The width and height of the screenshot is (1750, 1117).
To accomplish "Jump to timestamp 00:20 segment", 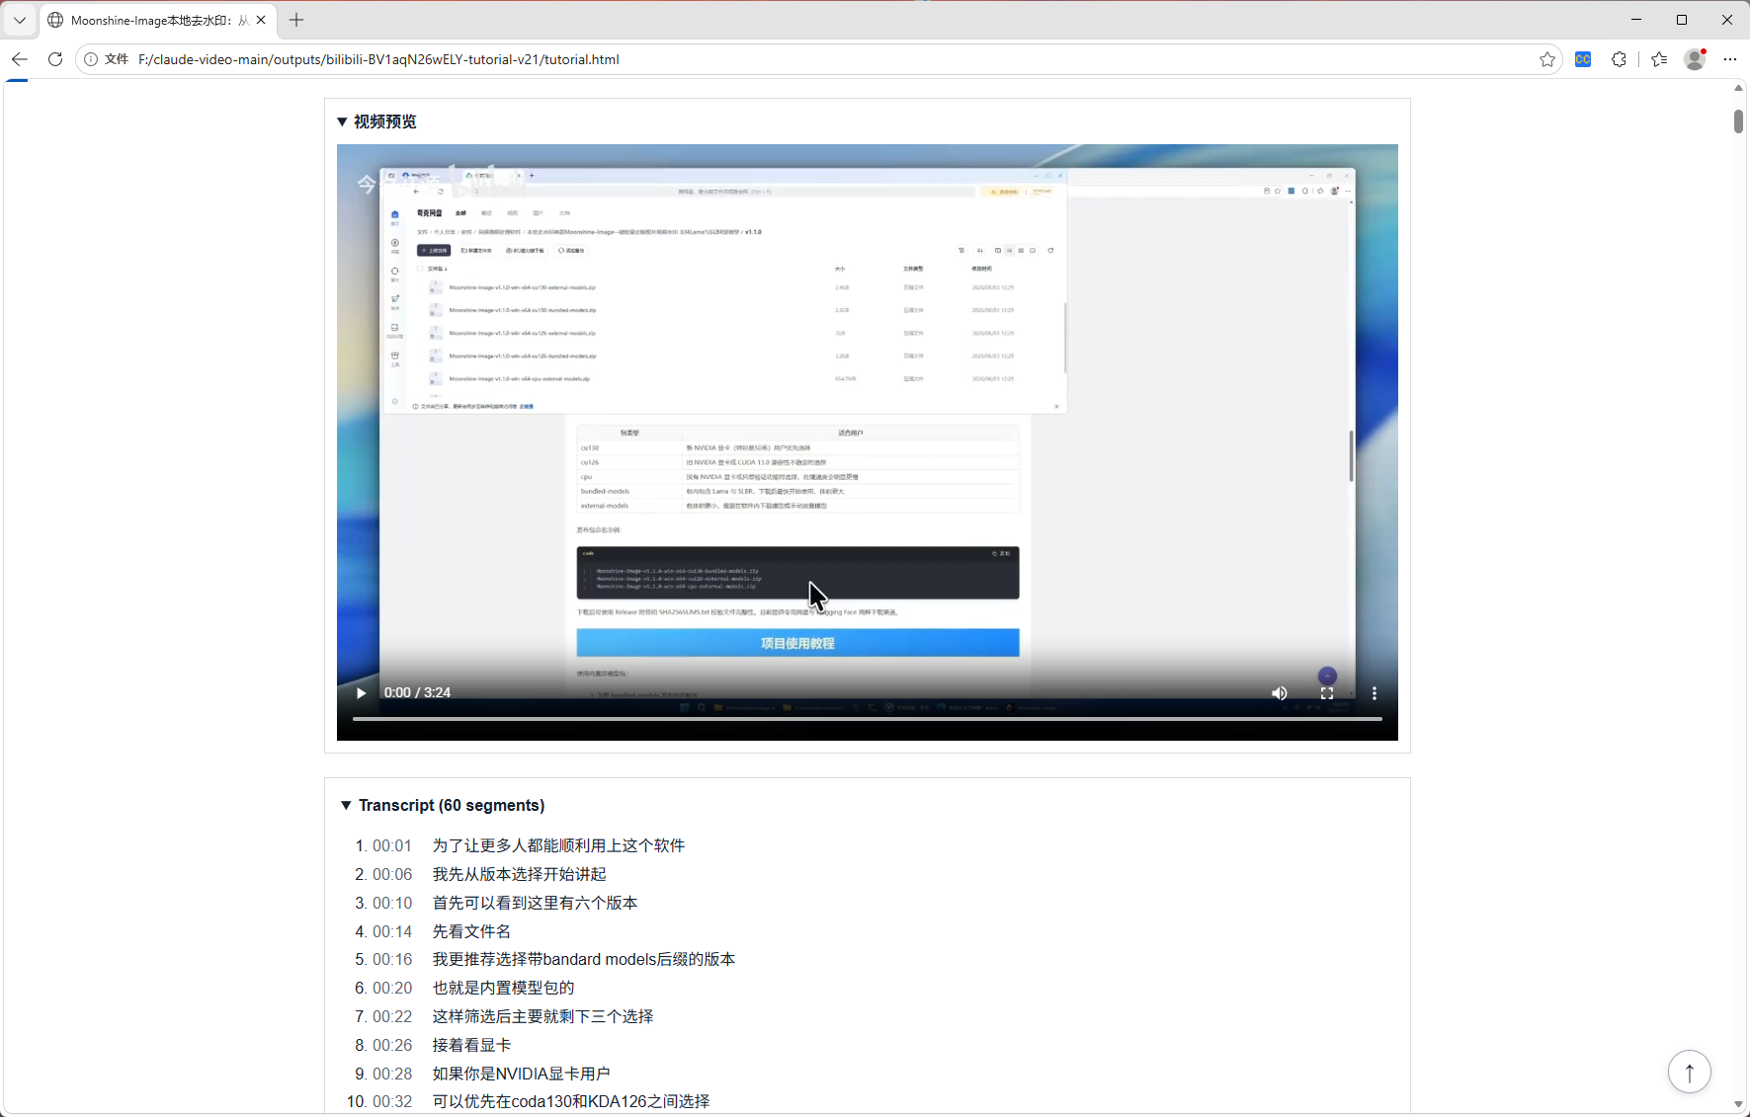I will tap(391, 988).
